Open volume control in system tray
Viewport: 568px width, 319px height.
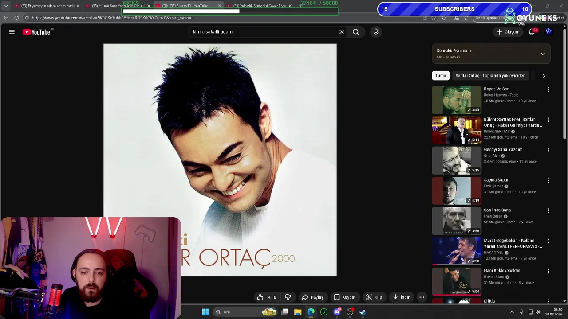click(538, 312)
